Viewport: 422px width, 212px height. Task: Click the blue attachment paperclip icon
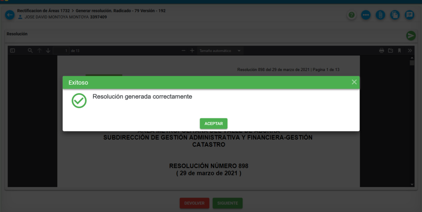[380, 15]
